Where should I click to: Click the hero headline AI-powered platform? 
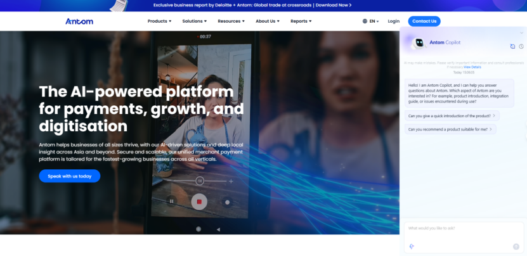(141, 108)
